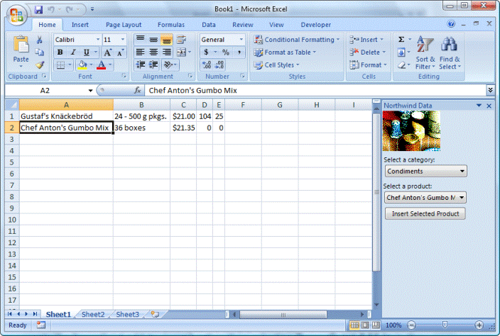Open the Orientation options
The image size is (500, 336).
[168, 65]
